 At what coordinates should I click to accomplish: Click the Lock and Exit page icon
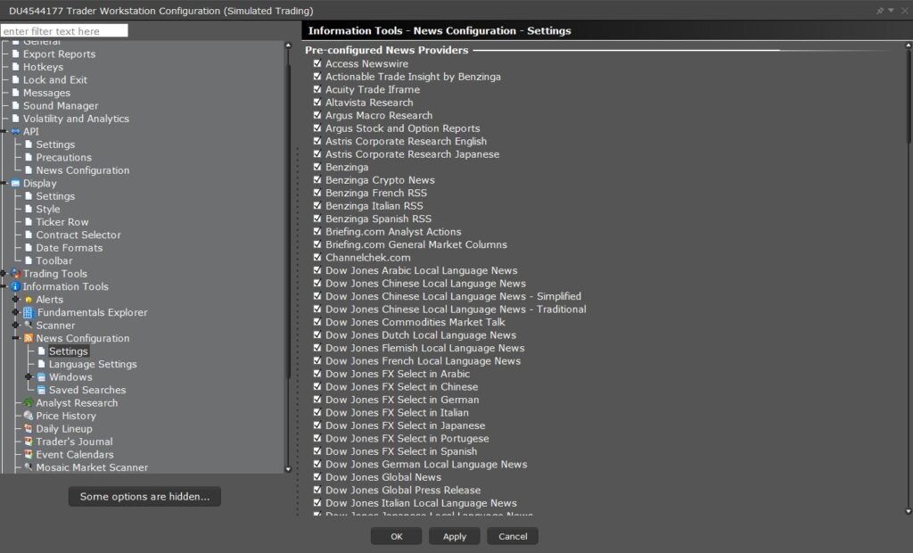click(x=16, y=80)
